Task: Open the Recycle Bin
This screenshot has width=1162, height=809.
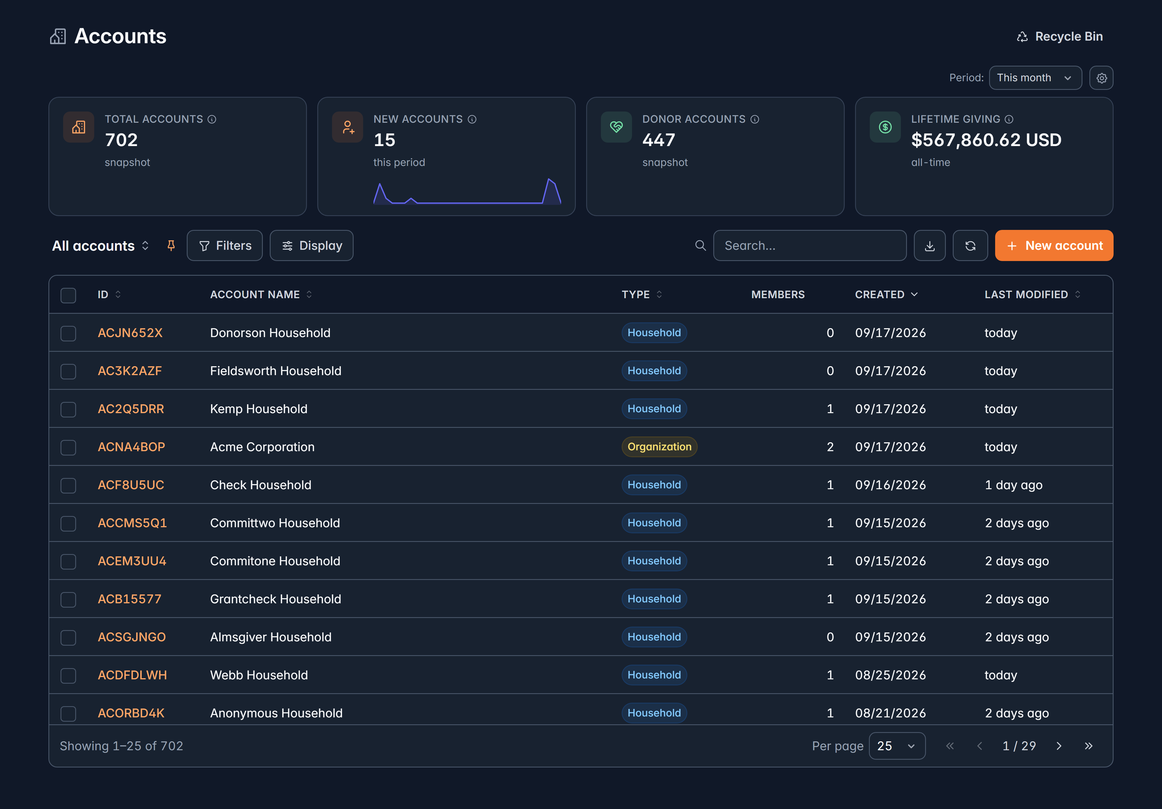Action: 1059,36
